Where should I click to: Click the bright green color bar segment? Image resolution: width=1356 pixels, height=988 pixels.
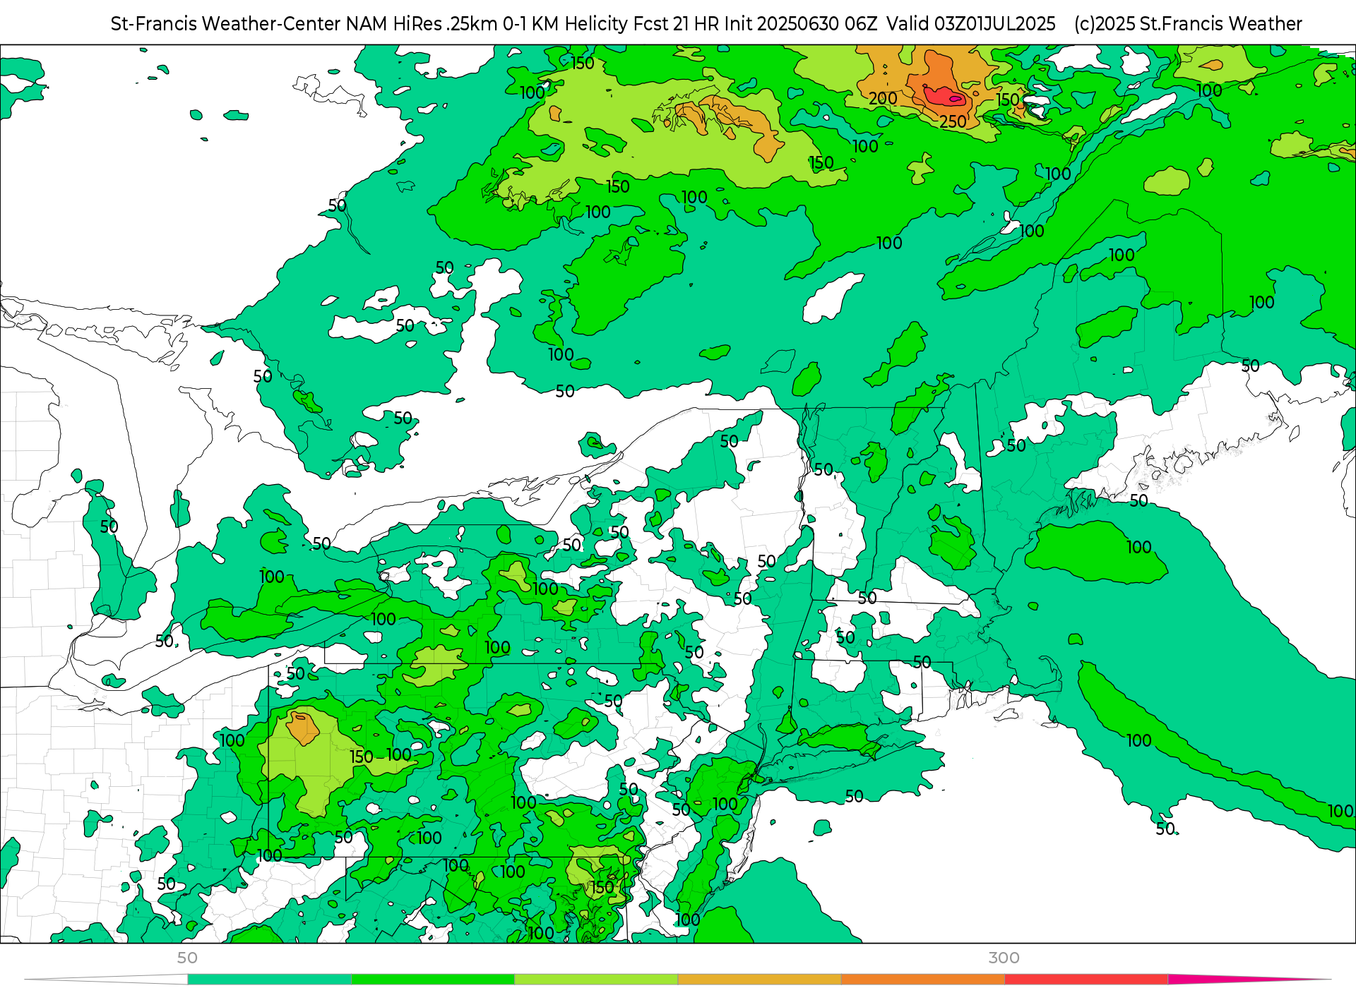pyautogui.click(x=432, y=980)
